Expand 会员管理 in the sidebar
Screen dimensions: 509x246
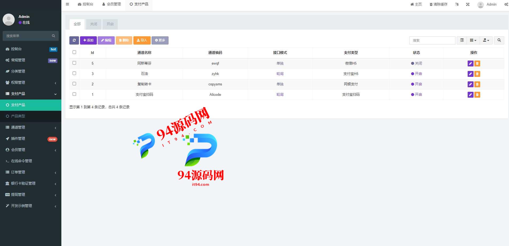click(x=31, y=150)
